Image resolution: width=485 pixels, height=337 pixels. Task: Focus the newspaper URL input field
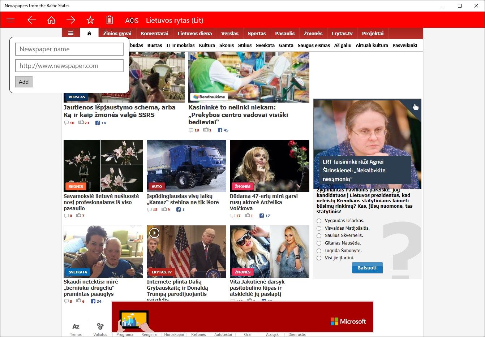click(69, 66)
